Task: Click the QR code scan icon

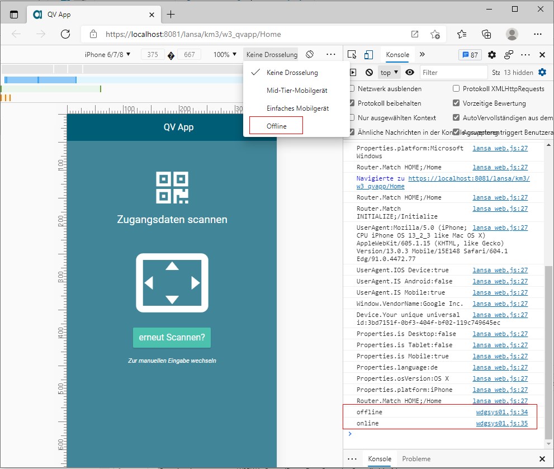Action: 172,187
